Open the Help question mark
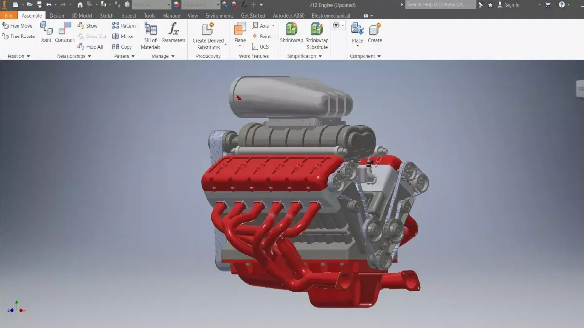The height and width of the screenshot is (328, 584). coord(562,5)
